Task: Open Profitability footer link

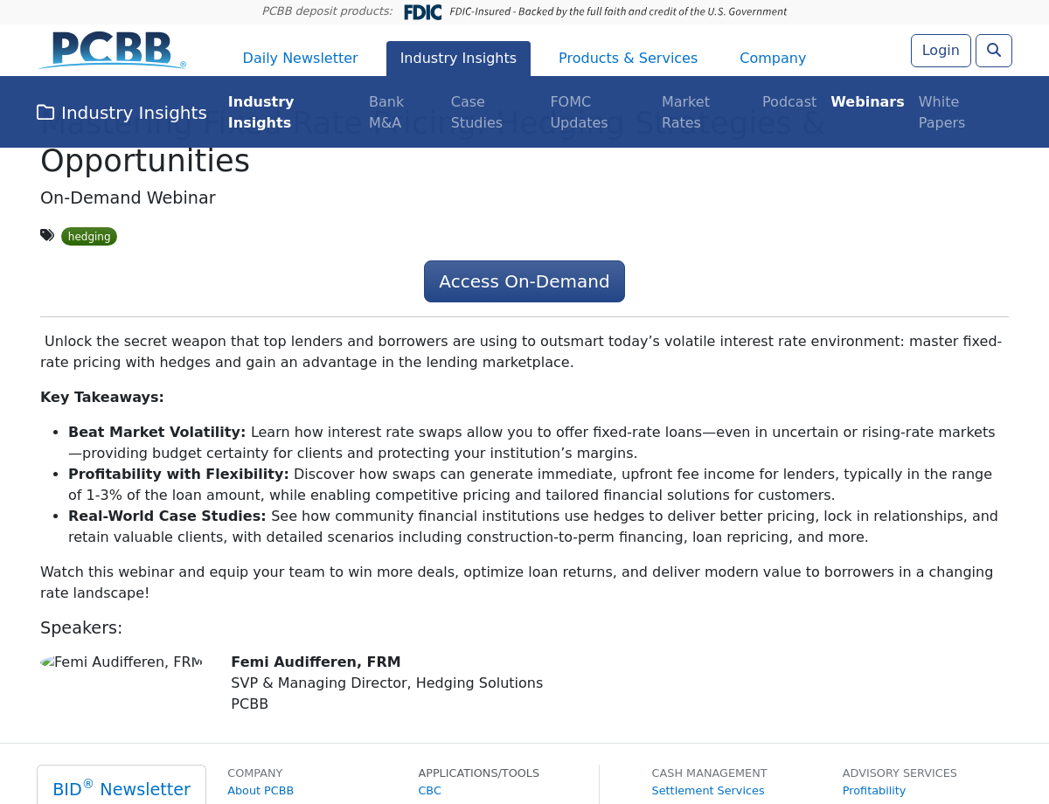Action: (874, 791)
